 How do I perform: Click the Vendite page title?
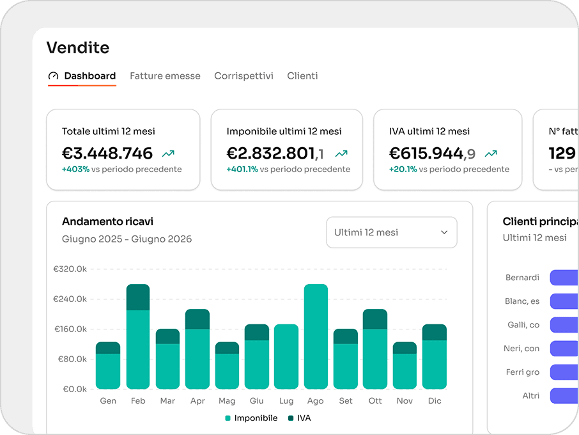coord(78,48)
